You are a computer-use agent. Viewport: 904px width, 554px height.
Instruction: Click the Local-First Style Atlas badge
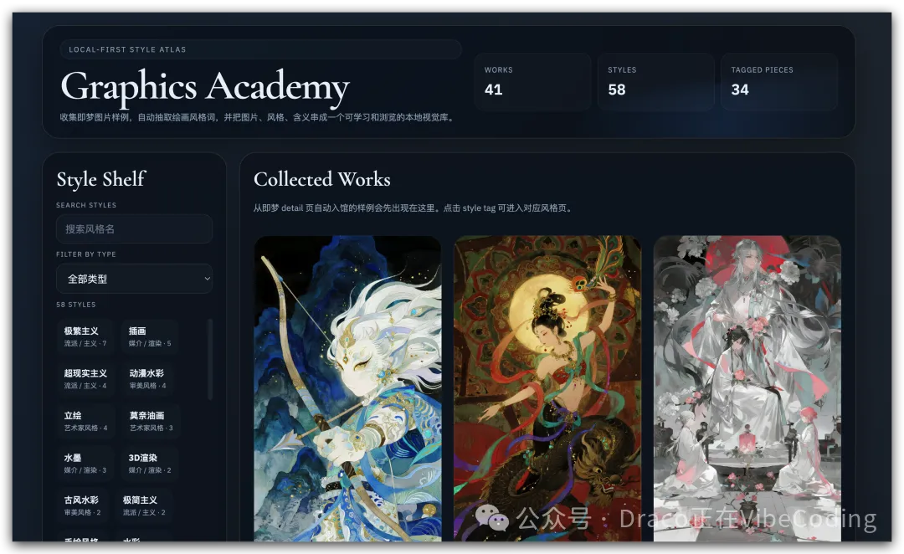click(x=260, y=49)
